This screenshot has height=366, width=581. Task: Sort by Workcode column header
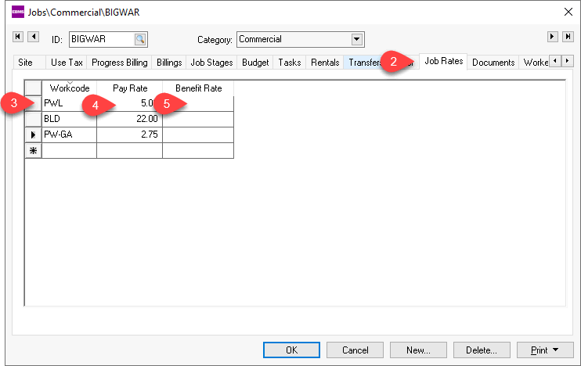(69, 88)
